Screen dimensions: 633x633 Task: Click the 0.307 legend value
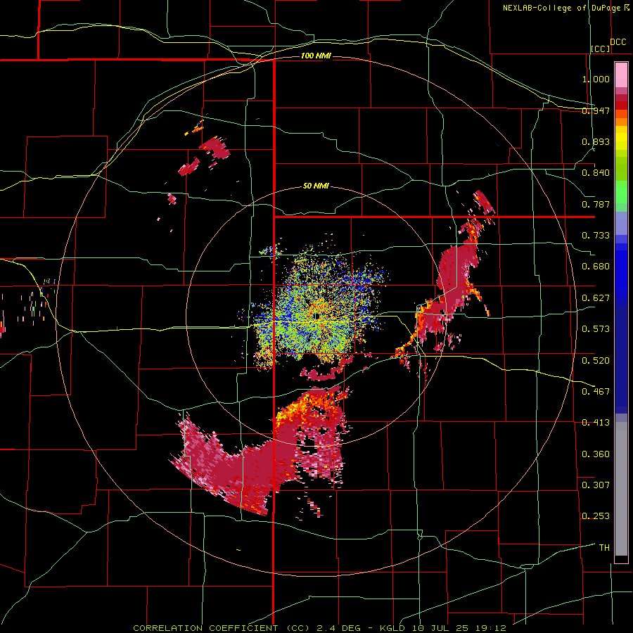point(596,485)
